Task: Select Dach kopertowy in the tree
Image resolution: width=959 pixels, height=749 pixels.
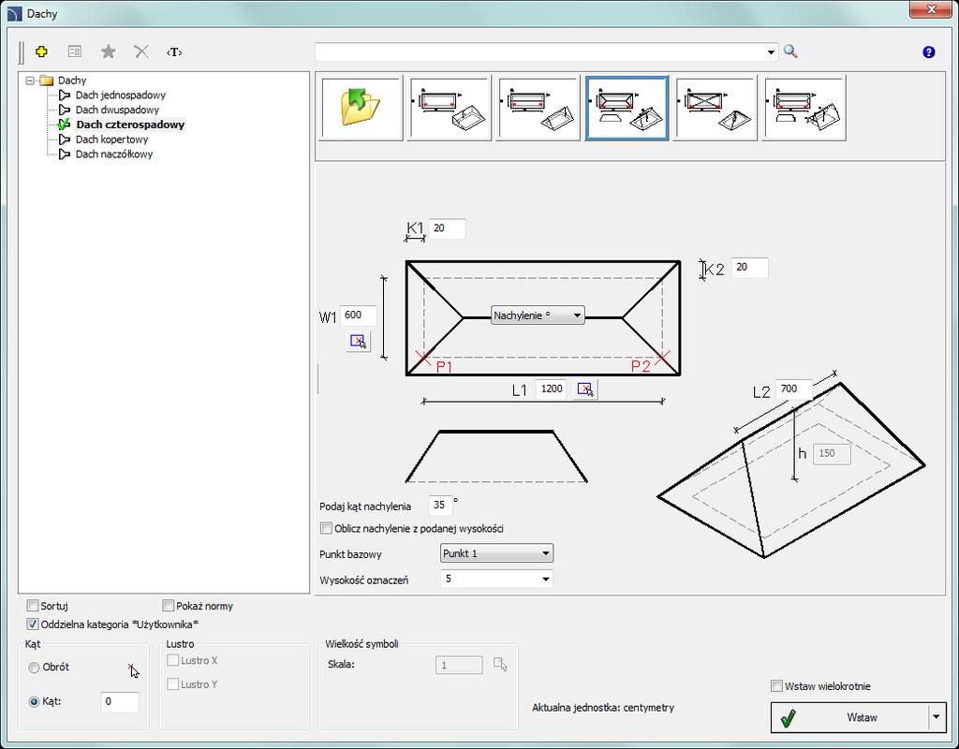Action: coord(112,140)
